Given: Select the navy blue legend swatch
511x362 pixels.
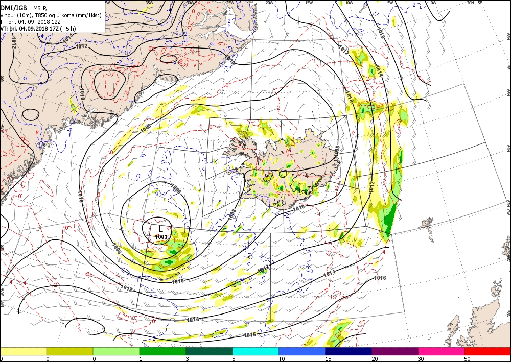Looking at the screenshot, I should point(349,351).
